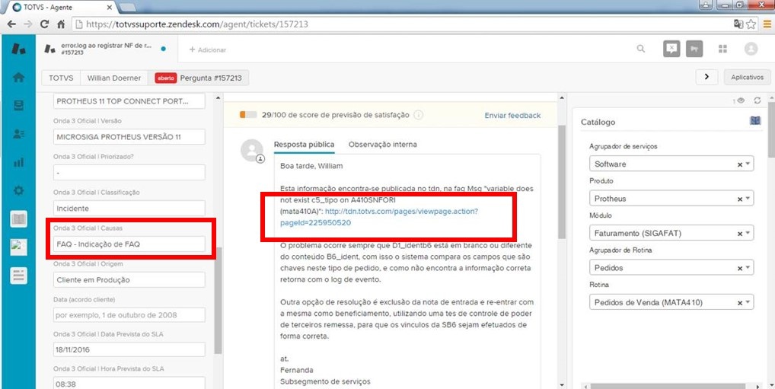This screenshot has height=389, width=775.
Task: Click the Aplicativos button
Action: [x=748, y=77]
